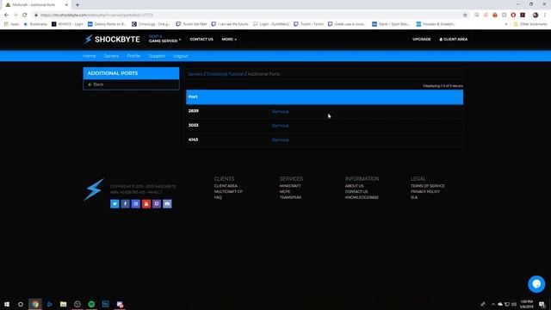This screenshot has width=551, height=310.
Task: Open footer FAQ link
Action: [218, 197]
